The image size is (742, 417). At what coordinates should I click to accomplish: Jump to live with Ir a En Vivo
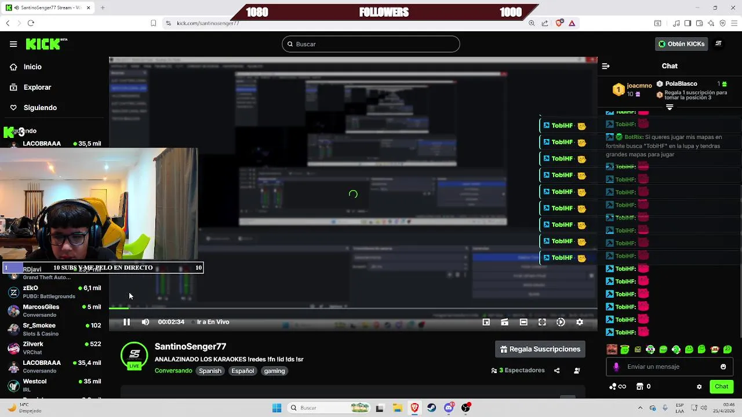213,322
